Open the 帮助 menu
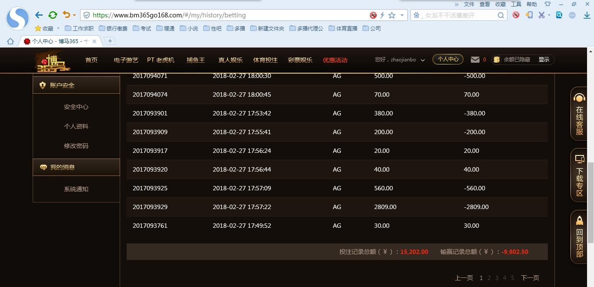Viewport: 594px width, 287px height. [532, 4]
